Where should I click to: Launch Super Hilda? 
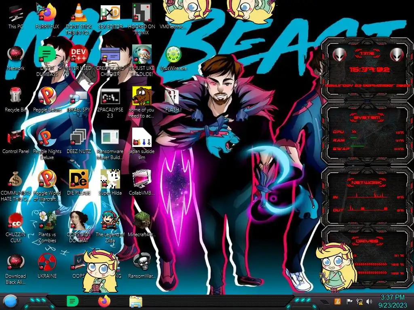(x=110, y=183)
